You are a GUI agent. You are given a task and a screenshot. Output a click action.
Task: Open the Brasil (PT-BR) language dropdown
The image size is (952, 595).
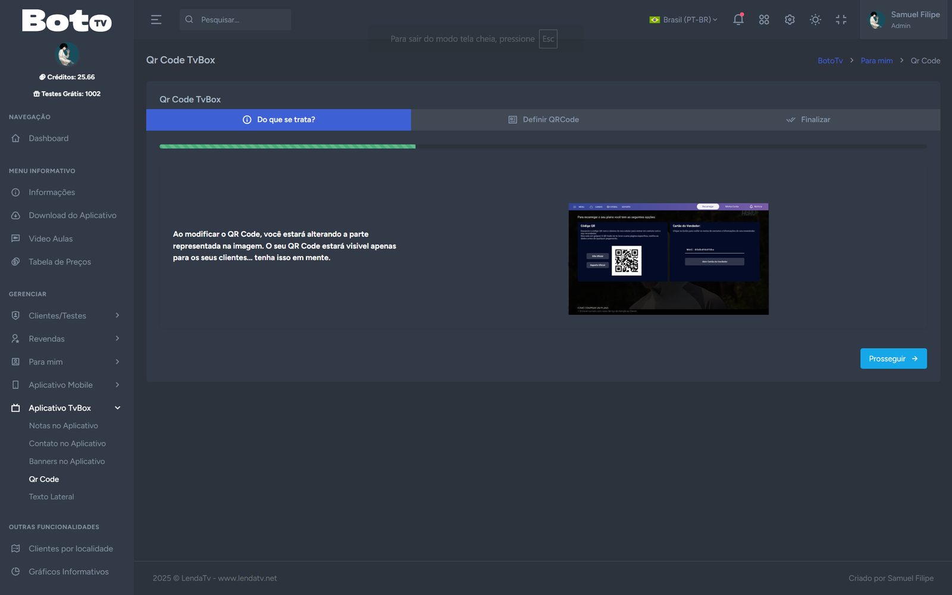tap(683, 20)
